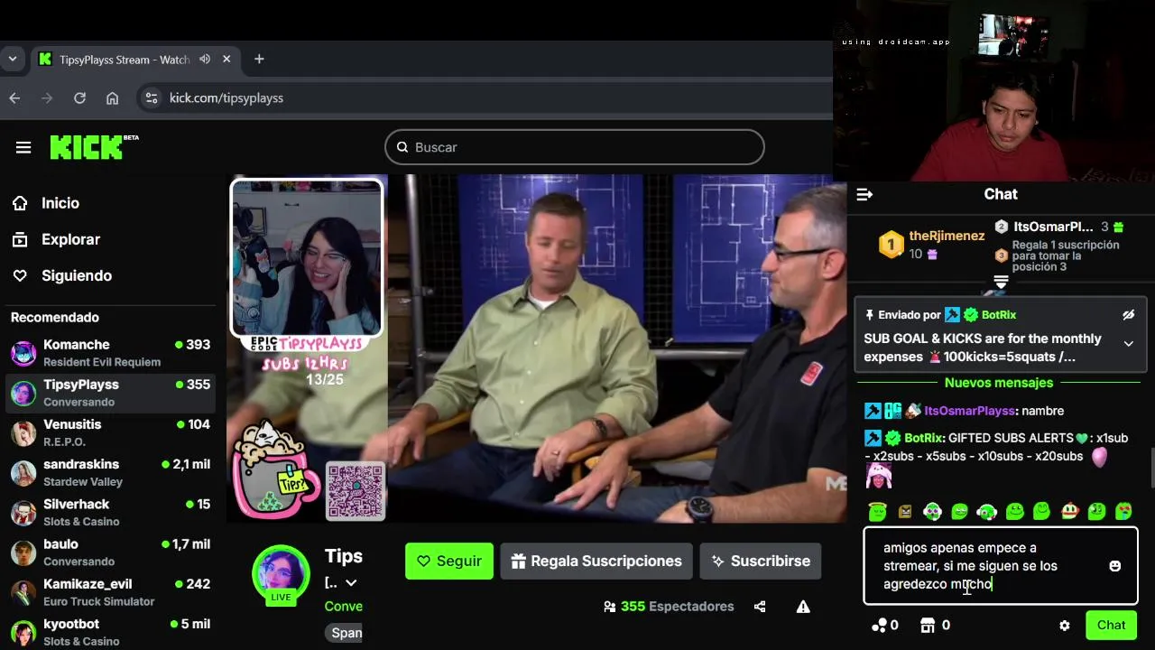Open a new browser tab
The height and width of the screenshot is (650, 1155).
[x=259, y=59]
